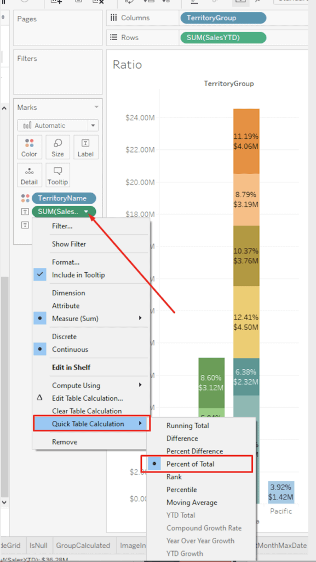The width and height of the screenshot is (316, 562).
Task: Open the Color shelf on the Marks card
Action: coord(29,147)
